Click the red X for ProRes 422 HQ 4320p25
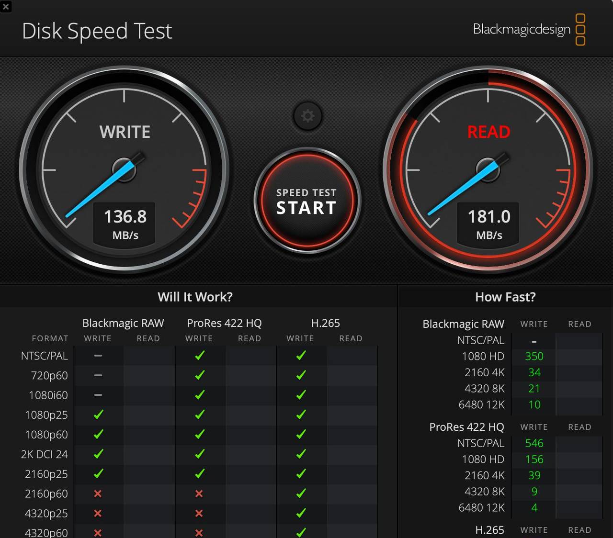The image size is (613, 538). [199, 513]
